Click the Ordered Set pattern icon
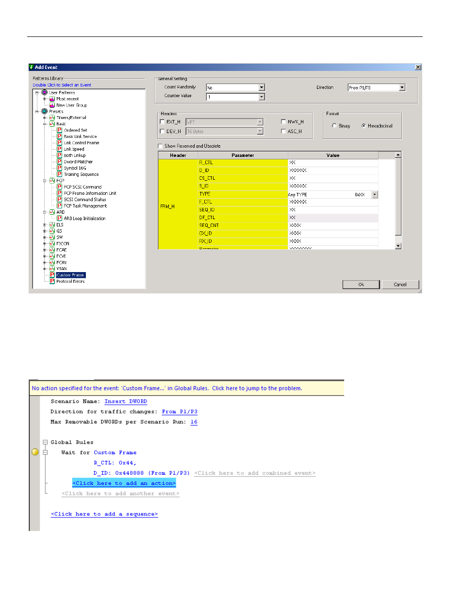 [59, 130]
